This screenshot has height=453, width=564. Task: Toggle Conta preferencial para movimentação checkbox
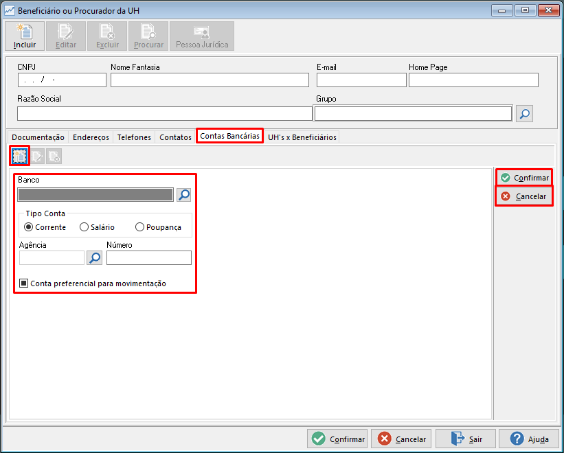(x=24, y=283)
